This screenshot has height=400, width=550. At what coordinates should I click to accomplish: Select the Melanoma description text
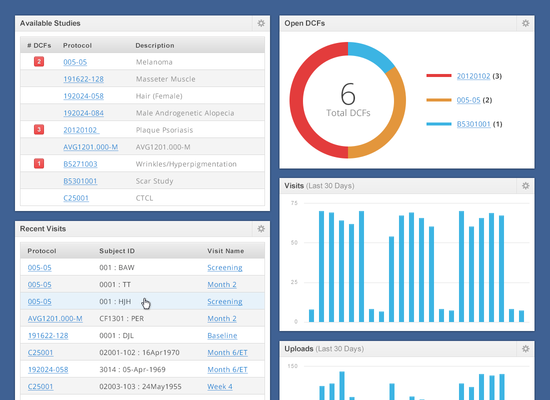coord(154,62)
